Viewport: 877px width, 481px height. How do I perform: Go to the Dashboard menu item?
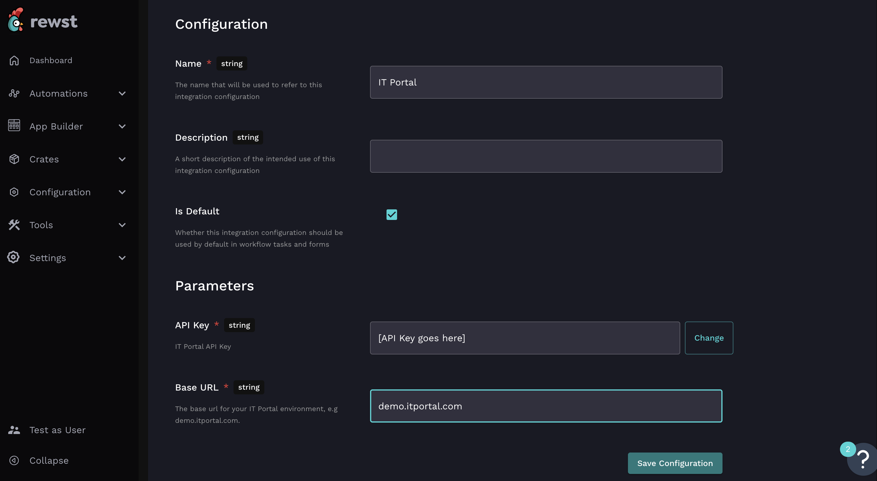pos(51,60)
